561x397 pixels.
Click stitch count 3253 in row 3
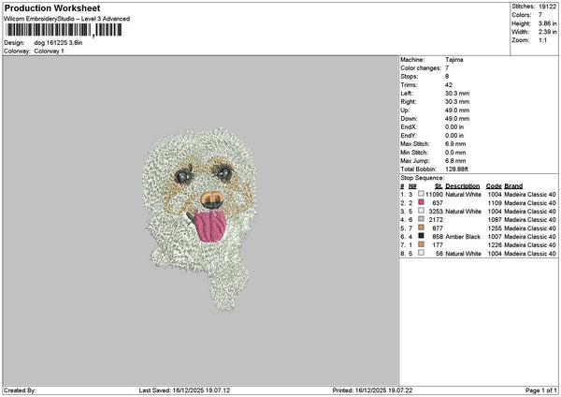coord(436,212)
